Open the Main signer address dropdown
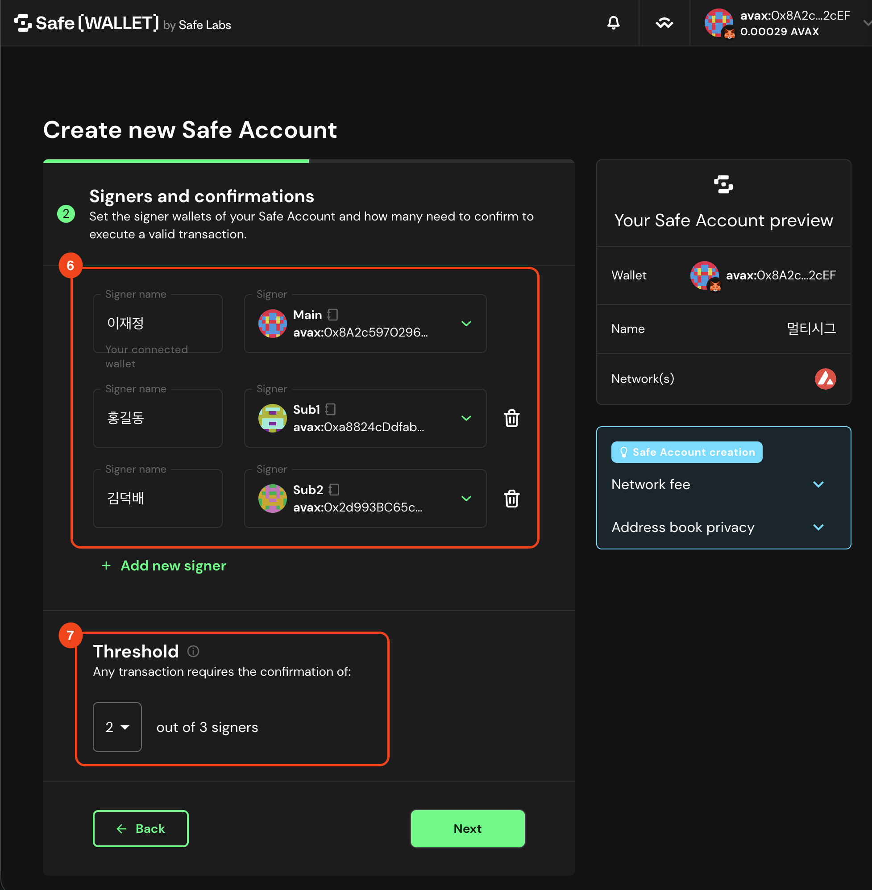Image resolution: width=872 pixels, height=890 pixels. 466,324
